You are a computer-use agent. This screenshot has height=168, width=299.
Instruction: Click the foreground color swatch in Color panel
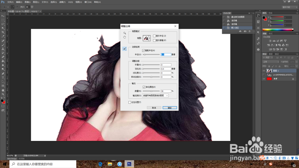click(x=264, y=18)
